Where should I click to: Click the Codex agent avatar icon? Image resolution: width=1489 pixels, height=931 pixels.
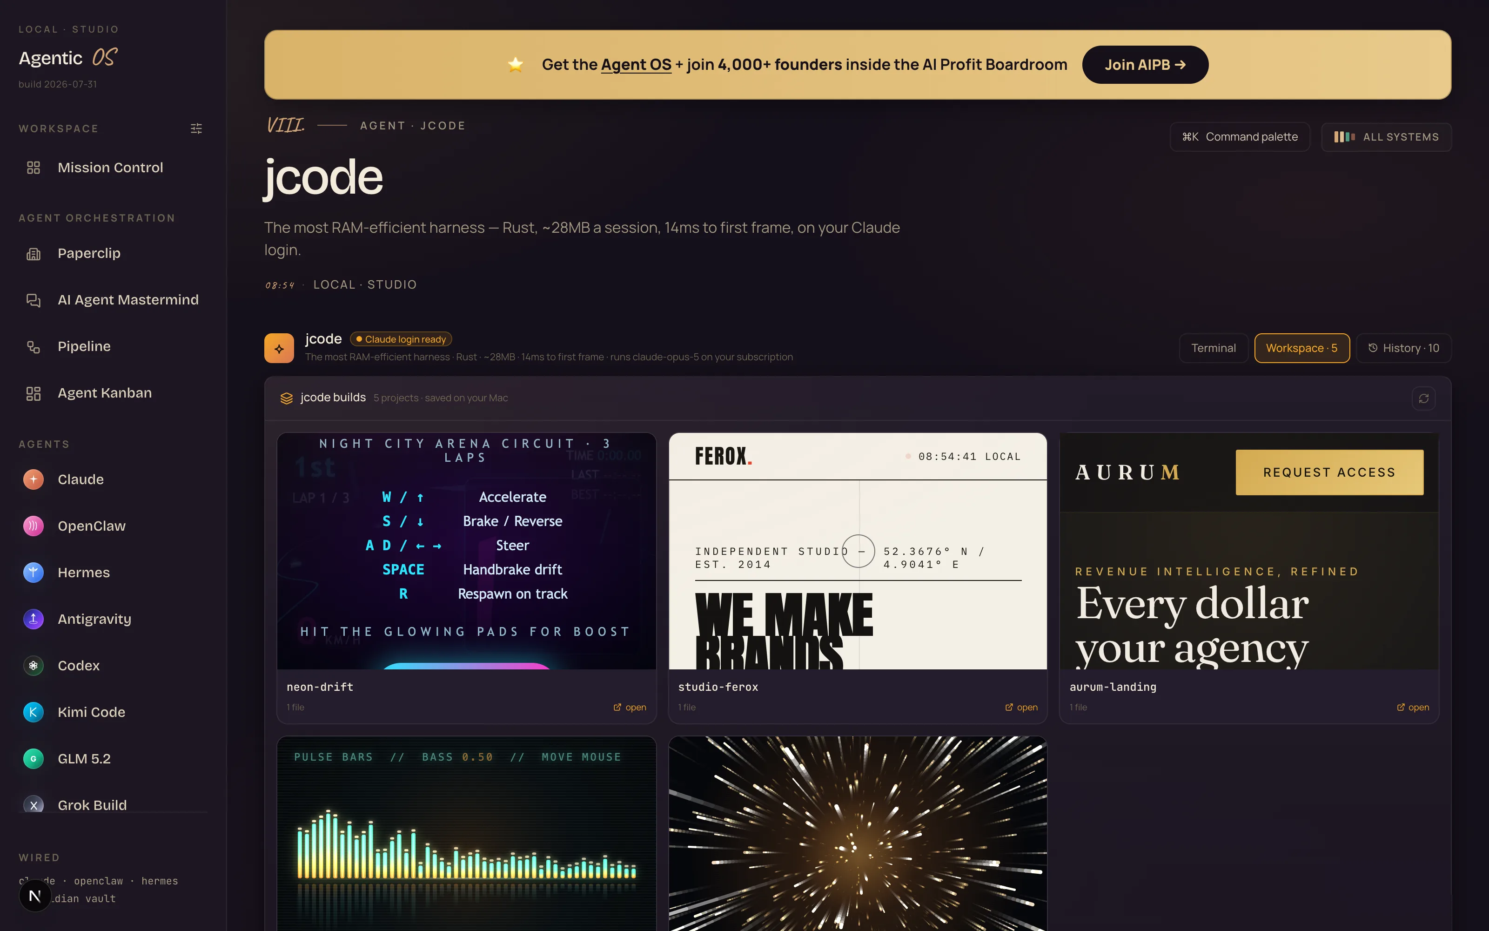[x=33, y=666]
